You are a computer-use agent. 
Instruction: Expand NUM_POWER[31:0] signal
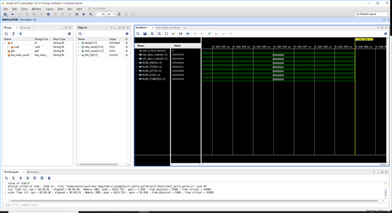point(137,79)
